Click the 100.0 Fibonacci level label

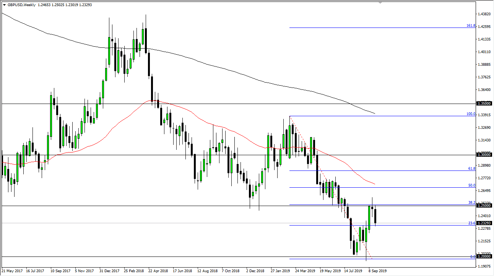pos(471,114)
